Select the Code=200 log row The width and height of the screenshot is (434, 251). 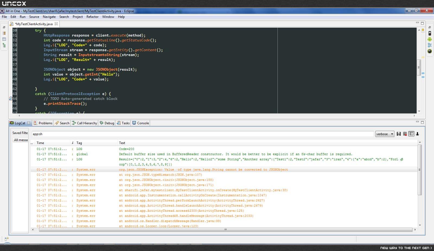(224, 149)
